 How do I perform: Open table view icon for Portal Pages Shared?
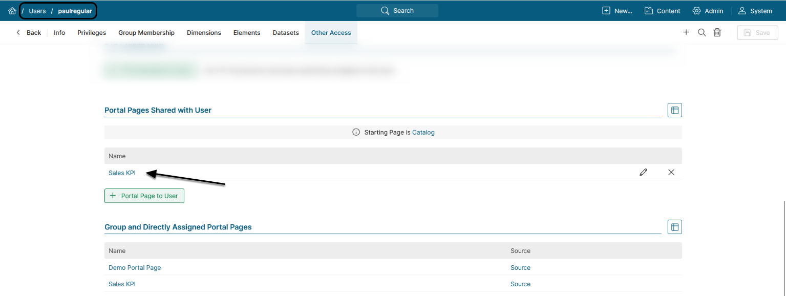674,110
